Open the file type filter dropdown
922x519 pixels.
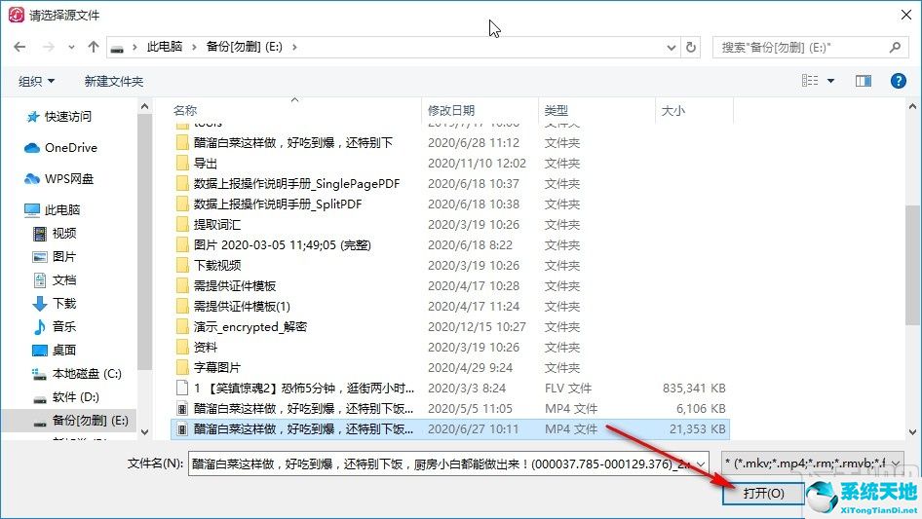(x=813, y=463)
